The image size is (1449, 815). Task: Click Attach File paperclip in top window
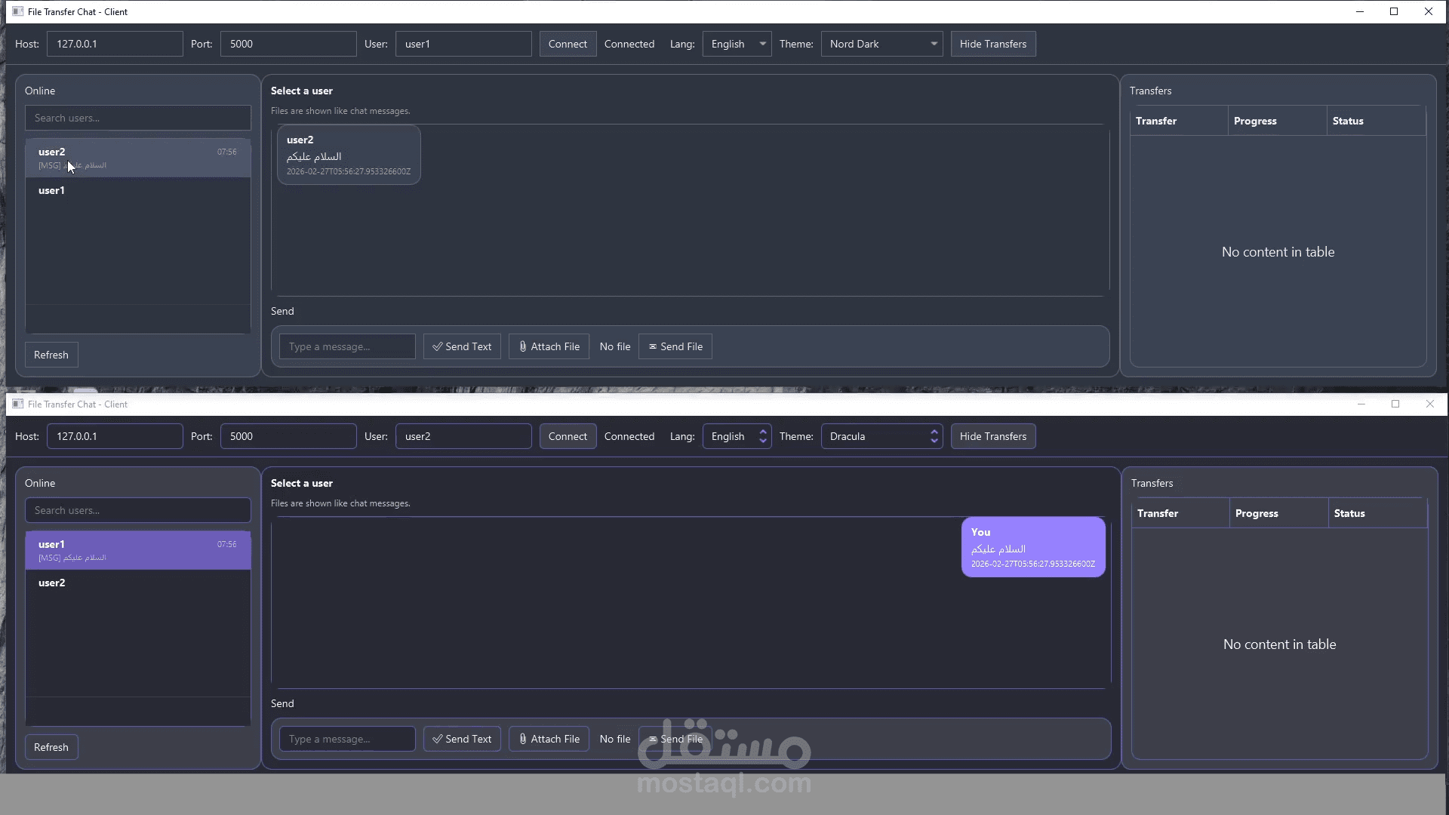pyautogui.click(x=523, y=346)
